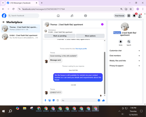146x117 pixels.
Task: Reload the page
Action: tap(13, 9)
